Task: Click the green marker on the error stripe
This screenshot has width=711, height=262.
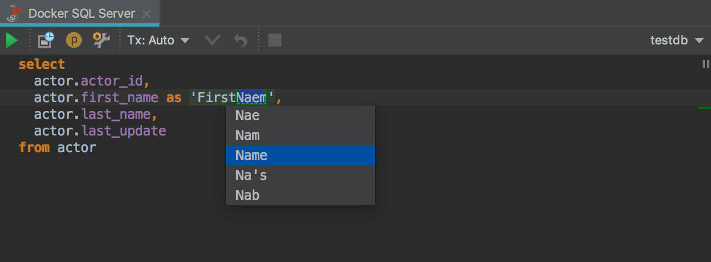Action: 704,107
